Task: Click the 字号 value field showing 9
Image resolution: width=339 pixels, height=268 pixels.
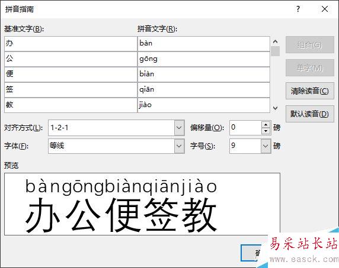Action: click(245, 146)
